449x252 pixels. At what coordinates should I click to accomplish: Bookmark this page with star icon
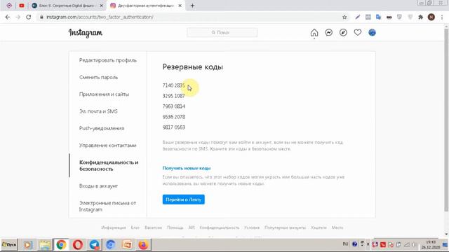pos(344,17)
